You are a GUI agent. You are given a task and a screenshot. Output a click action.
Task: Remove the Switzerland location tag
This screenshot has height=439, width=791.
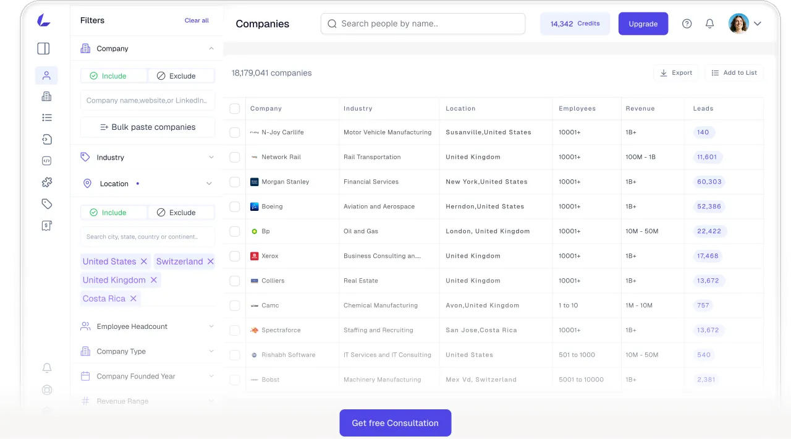(210, 262)
